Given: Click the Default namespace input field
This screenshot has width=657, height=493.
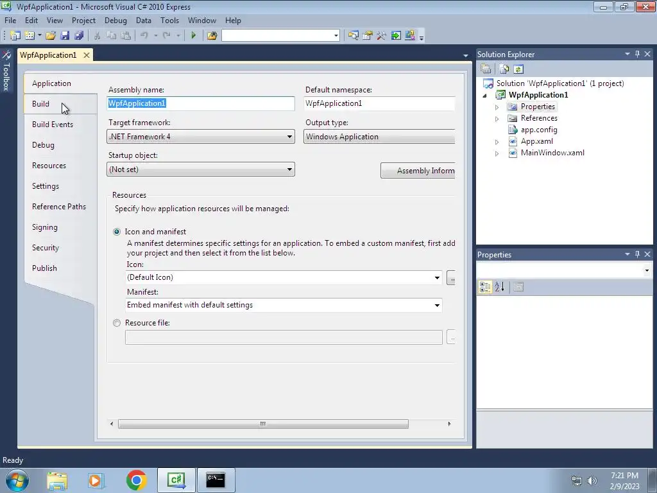Looking at the screenshot, I should coord(379,103).
